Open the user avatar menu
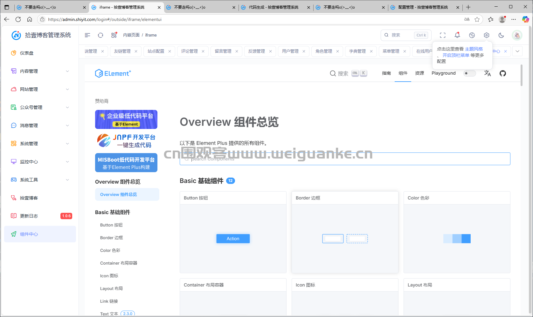The image size is (533, 317). (x=517, y=35)
